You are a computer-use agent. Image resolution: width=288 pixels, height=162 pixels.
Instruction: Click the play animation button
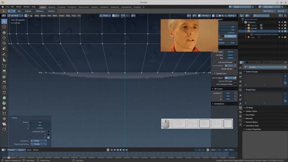(x=121, y=150)
